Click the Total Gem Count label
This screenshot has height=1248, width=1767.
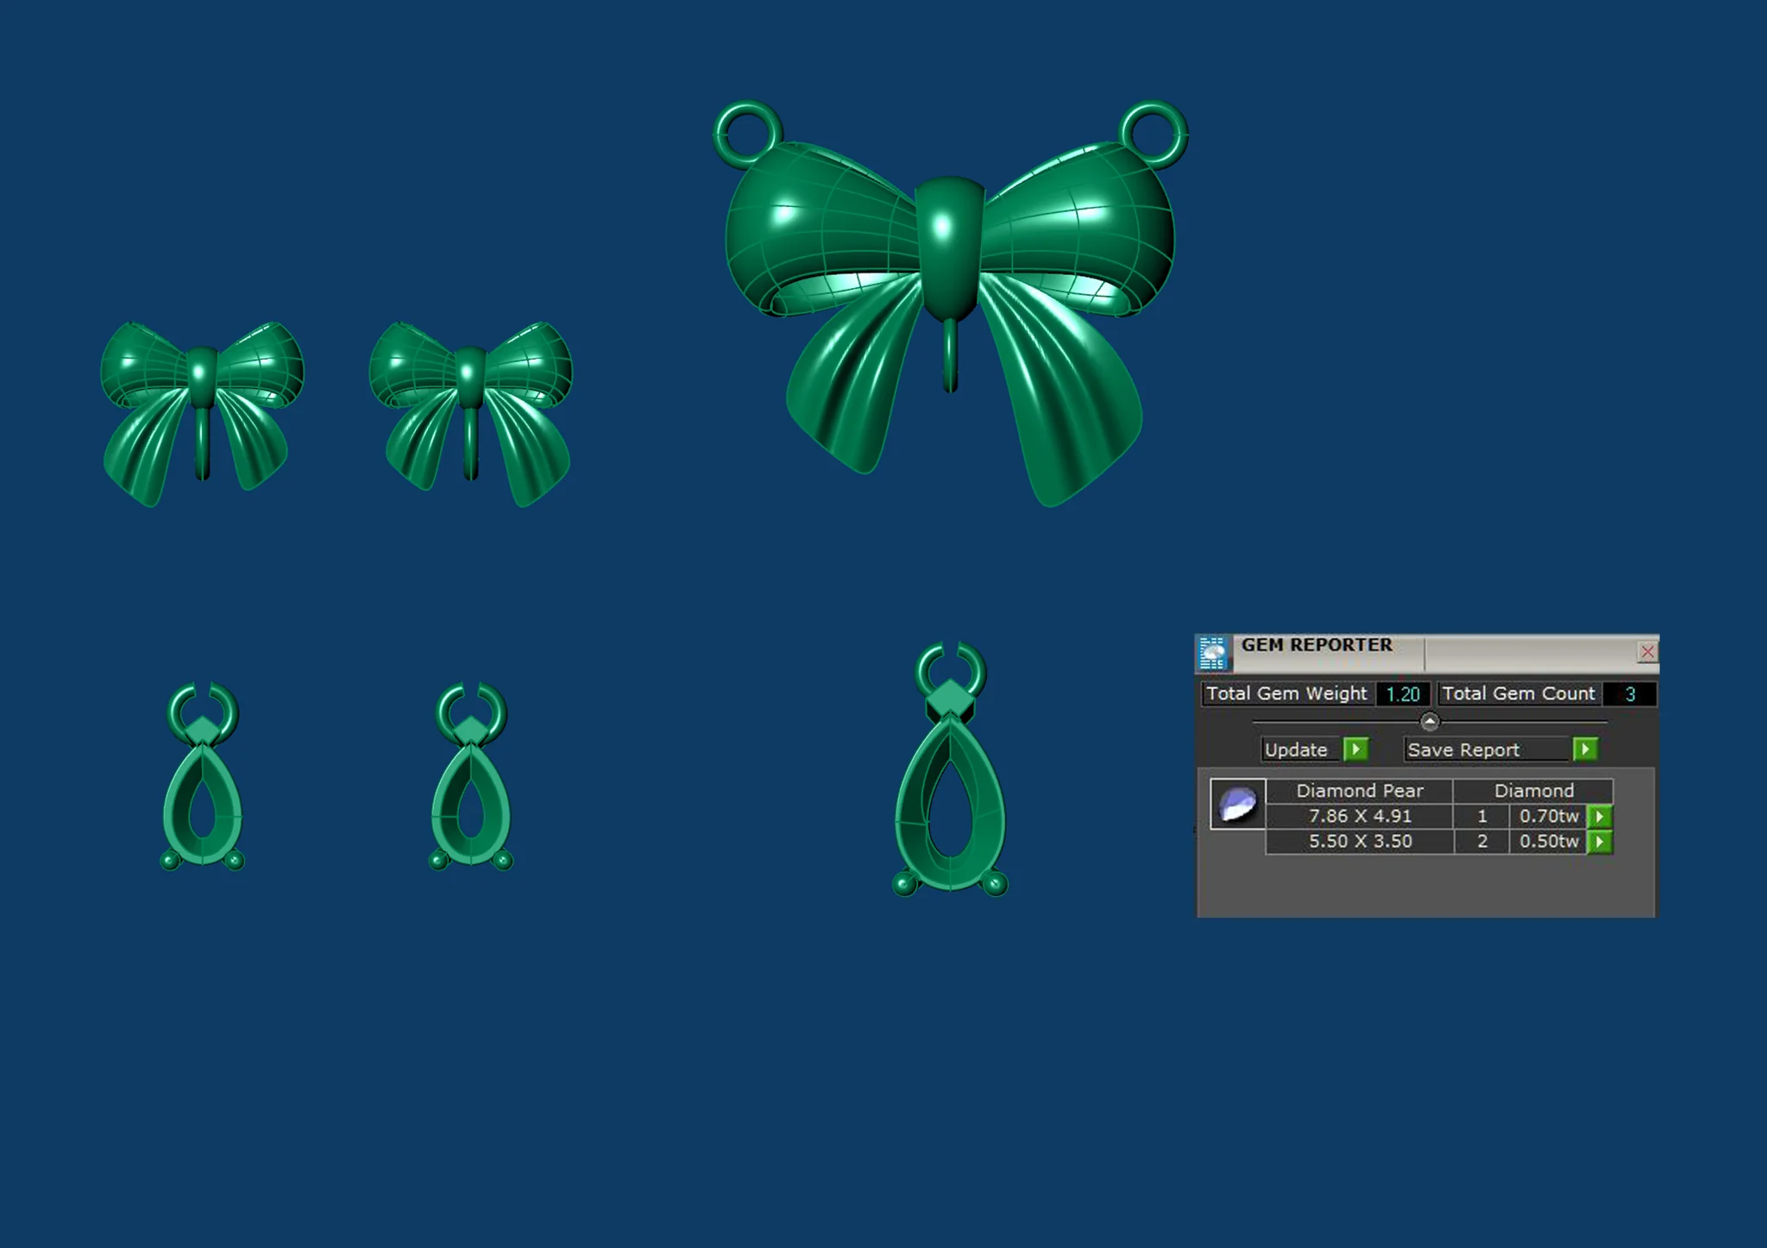pos(1519,693)
